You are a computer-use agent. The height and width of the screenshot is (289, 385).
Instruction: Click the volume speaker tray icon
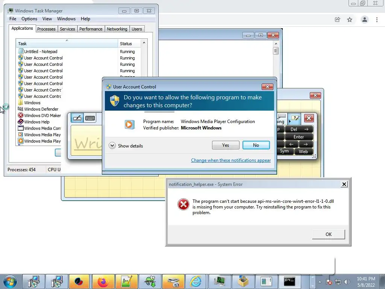pyautogui.click(x=347, y=282)
